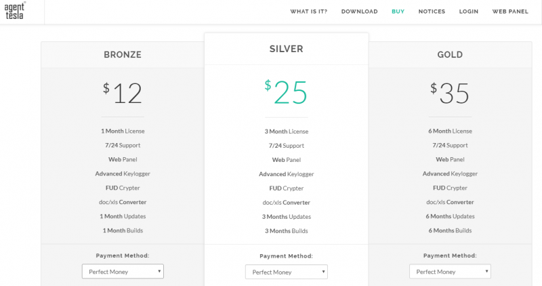Screen dimensions: 542x286
Task: Go to the DOWNLOAD page
Action: click(360, 12)
